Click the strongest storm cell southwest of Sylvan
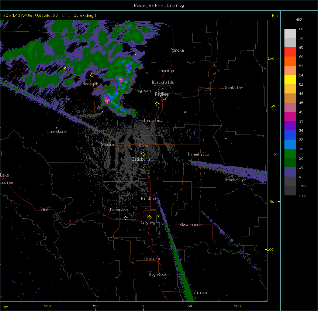The width and height of the screenshot is (318, 311). [x=107, y=100]
